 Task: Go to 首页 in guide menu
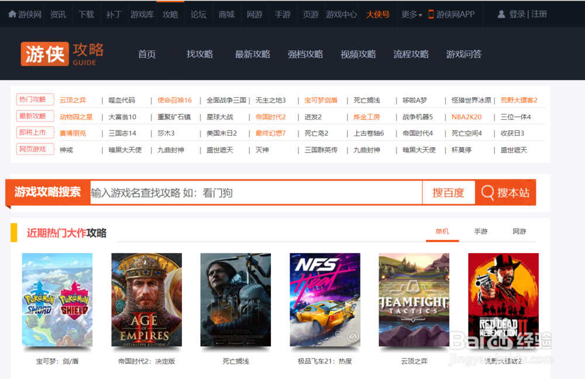(x=147, y=54)
